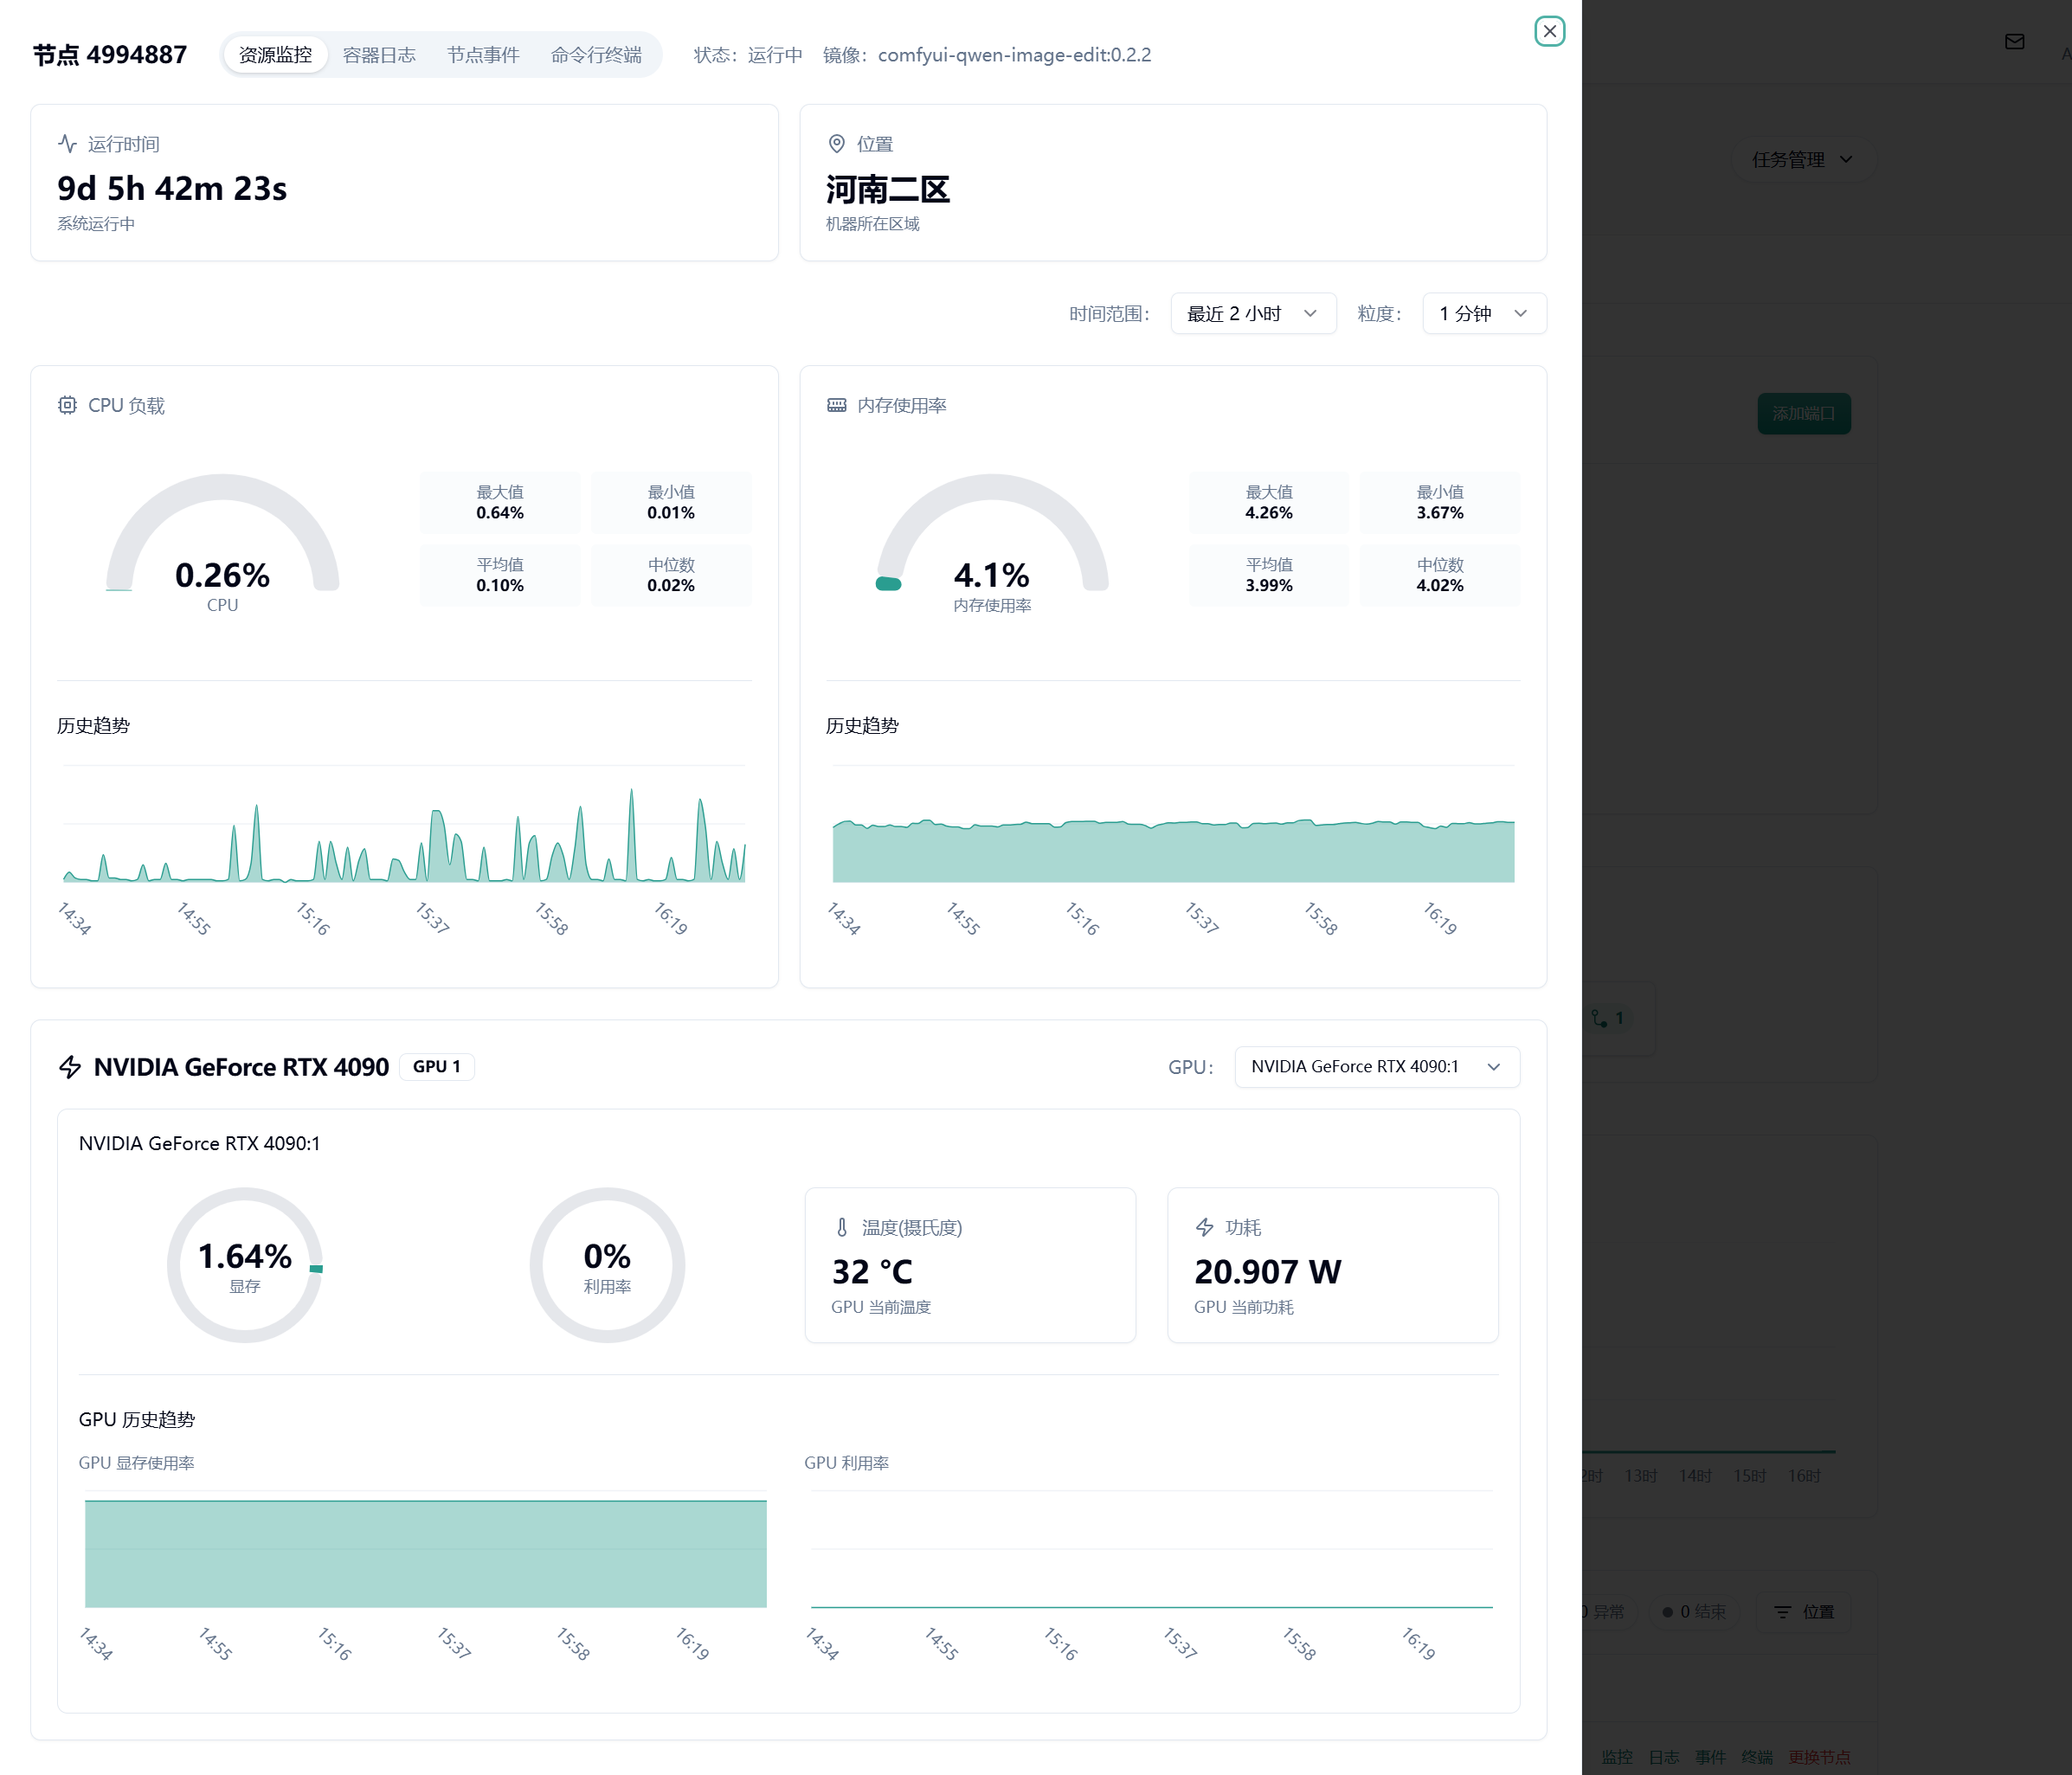Screen dimensions: 2072x1775
Task: Expand the GPU selector dropdown
Action: point(1376,1067)
